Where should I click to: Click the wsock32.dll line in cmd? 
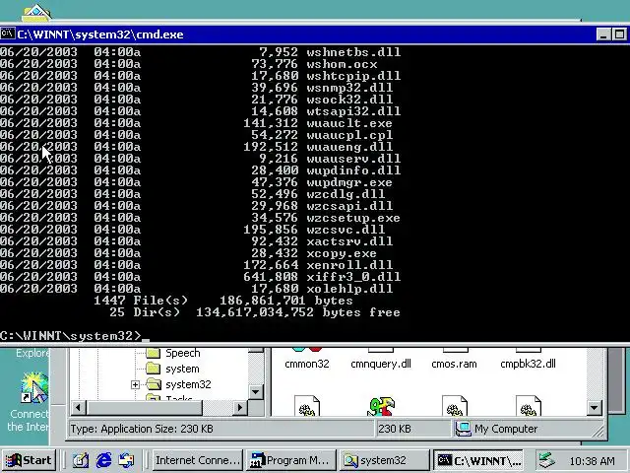197,100
